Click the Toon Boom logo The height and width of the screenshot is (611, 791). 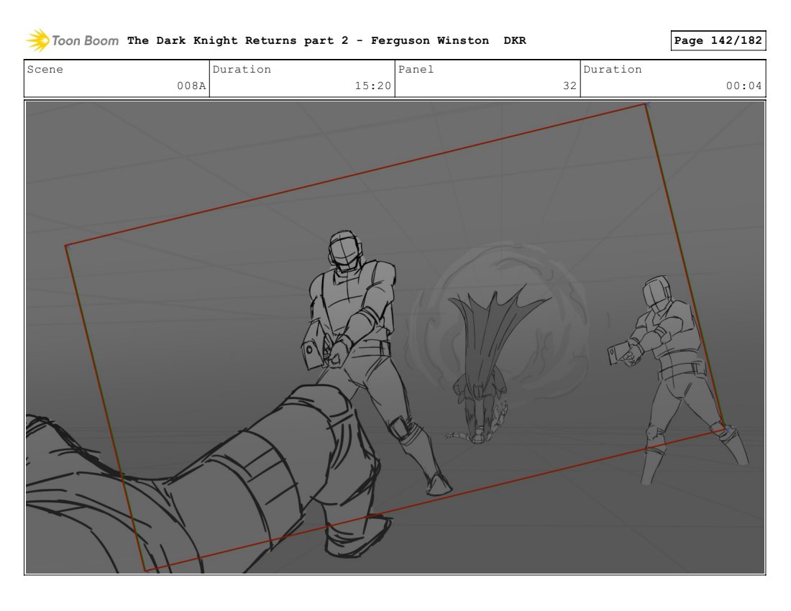(x=72, y=40)
